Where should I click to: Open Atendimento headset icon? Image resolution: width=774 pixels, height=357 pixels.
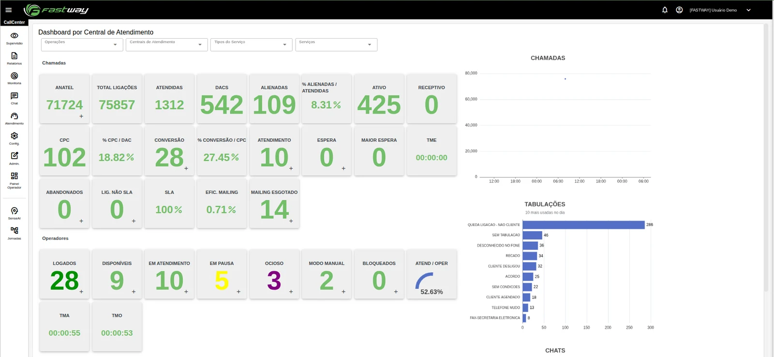coord(15,119)
